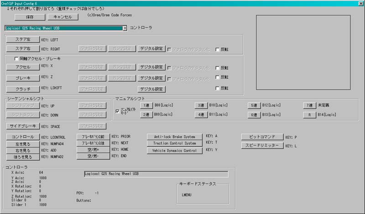Open デジタル設定 for the steering row

(x=151, y=49)
